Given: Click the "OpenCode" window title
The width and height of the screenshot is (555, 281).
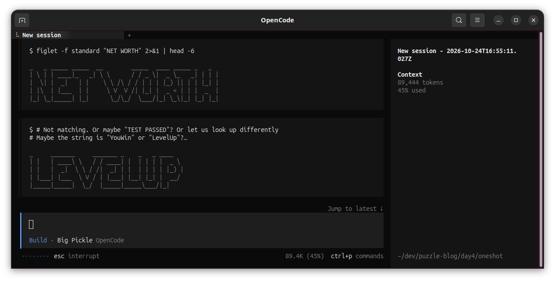Looking at the screenshot, I should 277,20.
